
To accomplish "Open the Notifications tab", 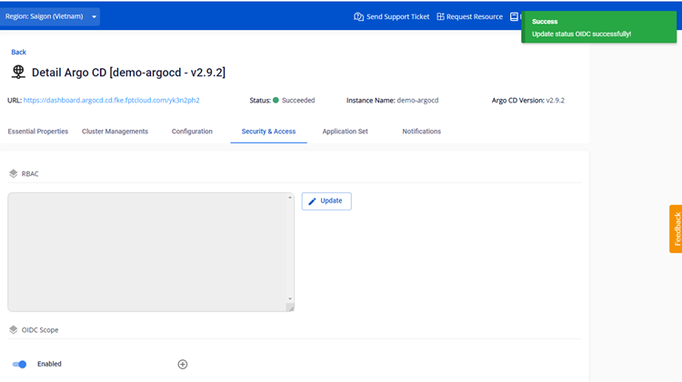I will pyautogui.click(x=421, y=132).
